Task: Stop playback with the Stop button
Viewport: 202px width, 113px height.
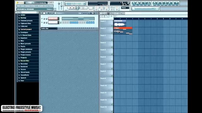Action: [x=74, y=8]
